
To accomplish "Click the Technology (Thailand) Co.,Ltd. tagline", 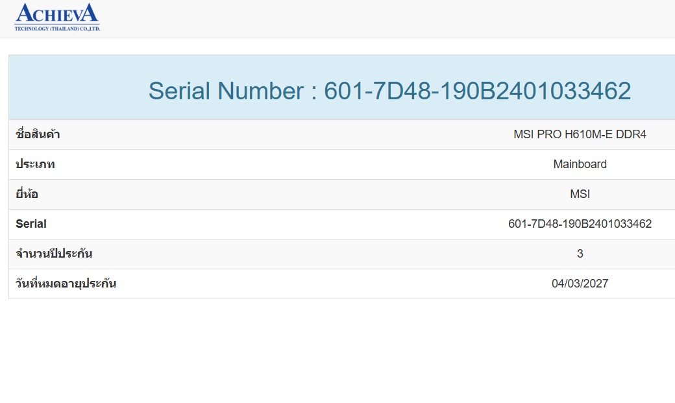I will [x=57, y=29].
